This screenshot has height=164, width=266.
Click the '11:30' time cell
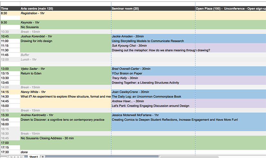coord(10,50)
